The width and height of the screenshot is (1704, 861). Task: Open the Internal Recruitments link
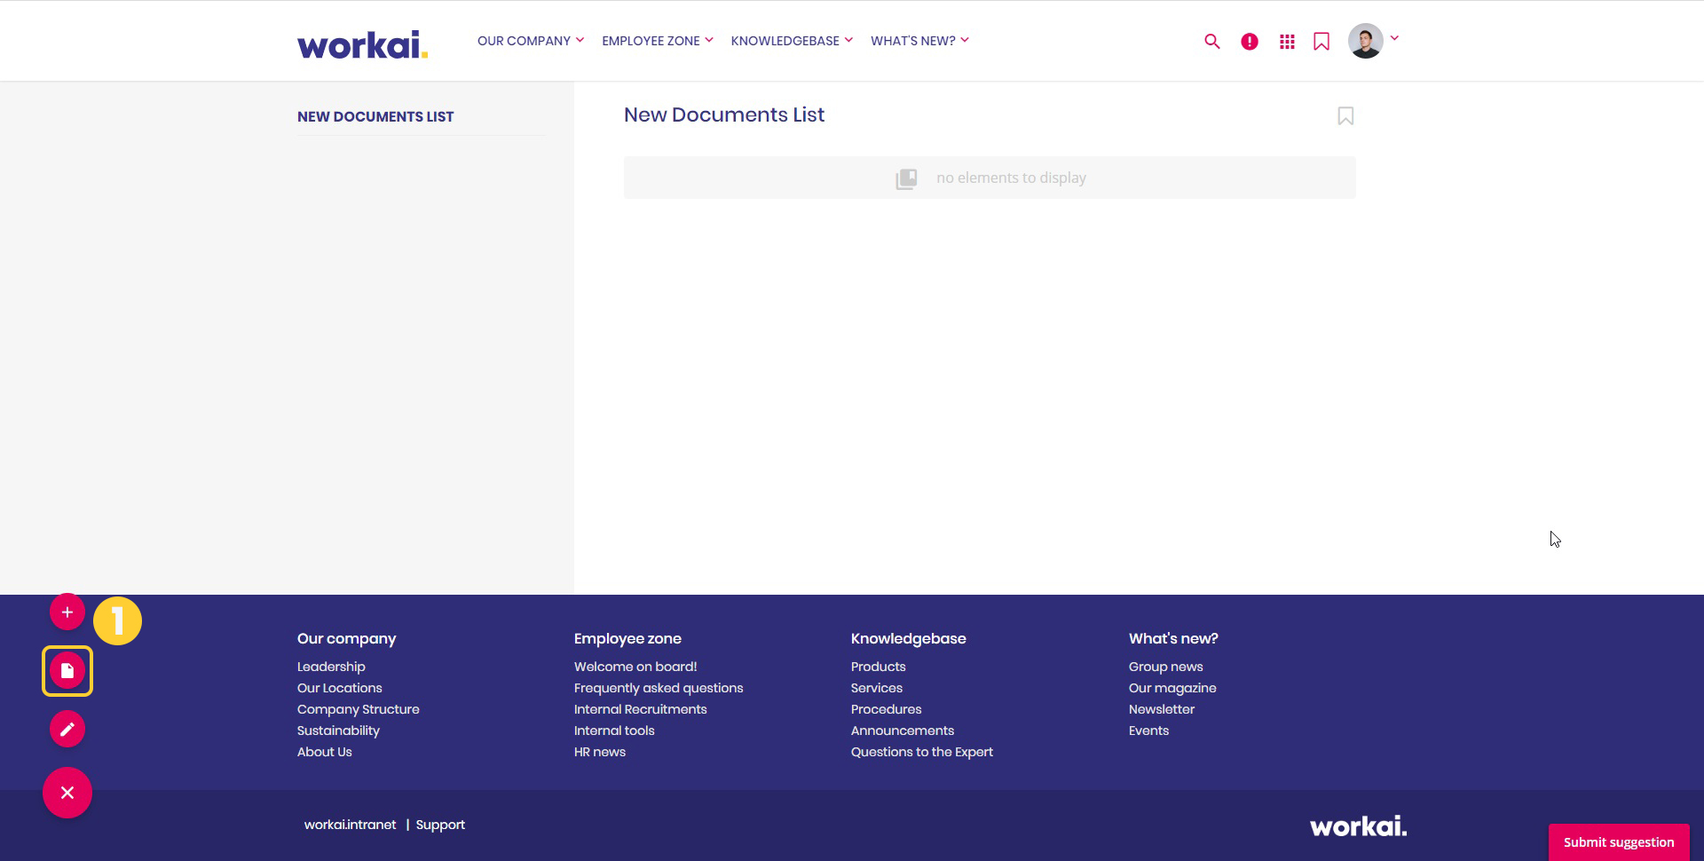[641, 709]
